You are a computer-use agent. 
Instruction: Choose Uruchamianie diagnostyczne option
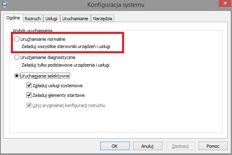click(x=17, y=57)
